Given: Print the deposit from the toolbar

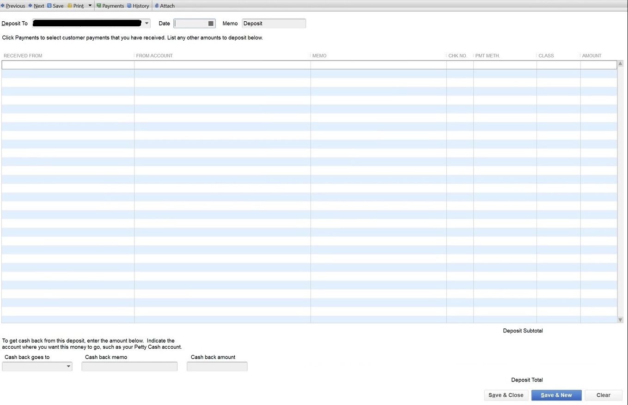Looking at the screenshot, I should click(76, 6).
